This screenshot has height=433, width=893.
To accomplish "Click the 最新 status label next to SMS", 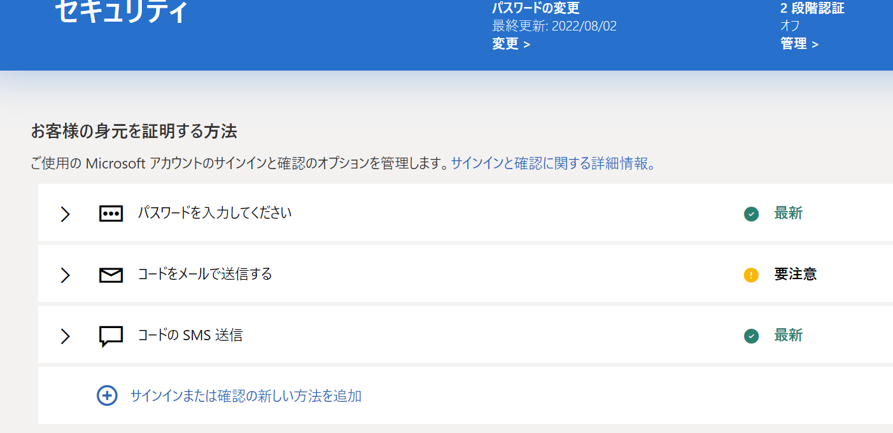I will pos(789,336).
